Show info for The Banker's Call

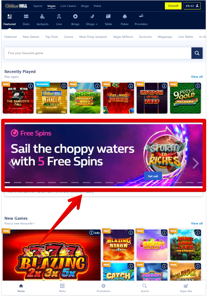(30, 86)
